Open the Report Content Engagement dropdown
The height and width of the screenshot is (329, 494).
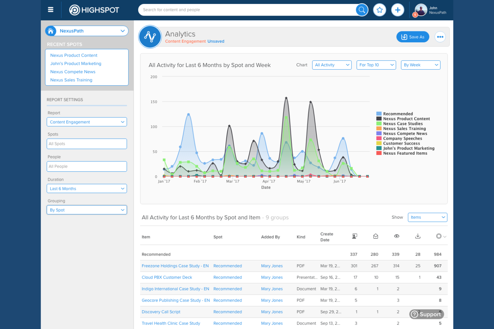point(87,122)
